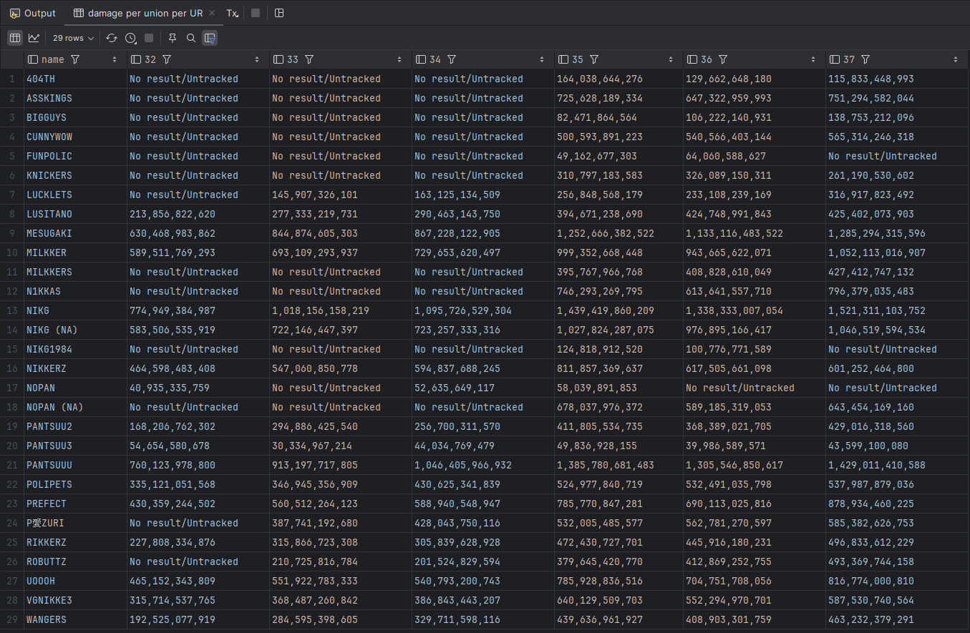Viewport: 970px width, 633px height.
Task: Select cell 1,429,011,410,588 in PANTSUUU row
Action: coord(898,465)
